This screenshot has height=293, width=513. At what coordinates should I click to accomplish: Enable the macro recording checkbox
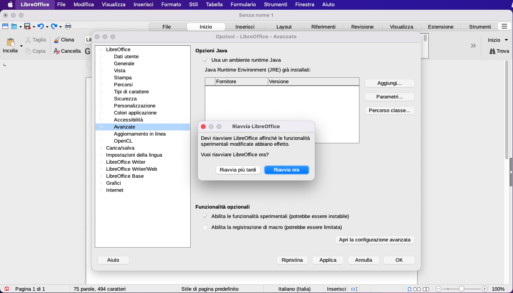tap(205, 227)
